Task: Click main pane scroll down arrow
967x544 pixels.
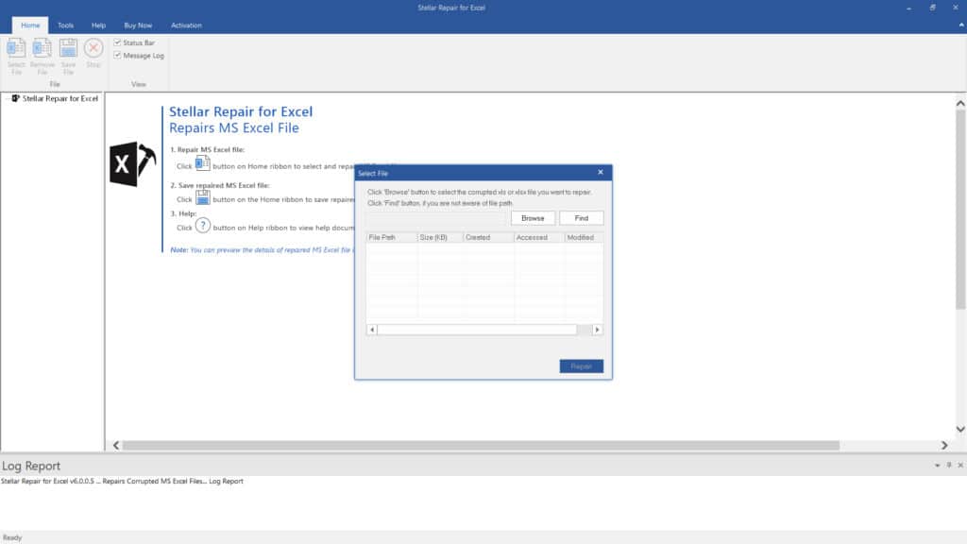Action: 960,429
